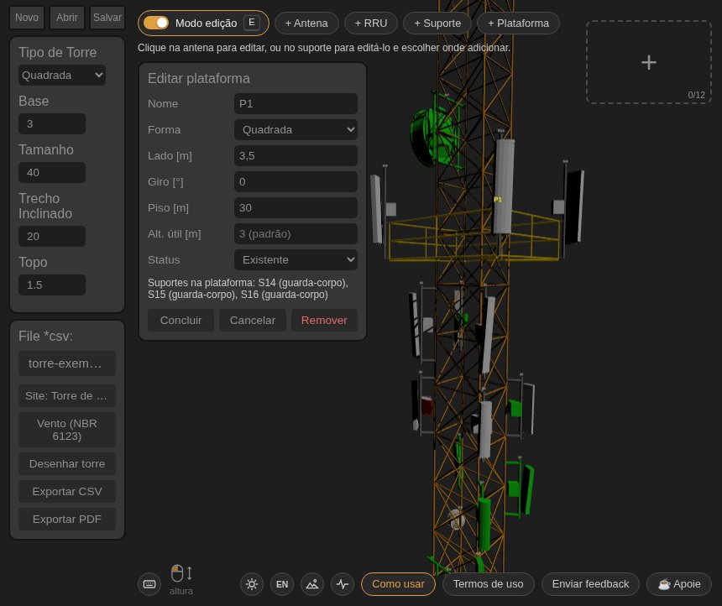
Task: Switch language with the EN button
Action: tap(282, 584)
